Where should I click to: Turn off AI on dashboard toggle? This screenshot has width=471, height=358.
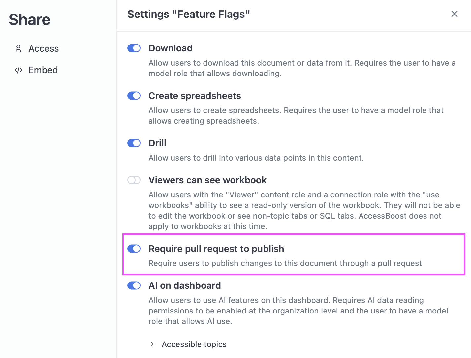click(134, 285)
